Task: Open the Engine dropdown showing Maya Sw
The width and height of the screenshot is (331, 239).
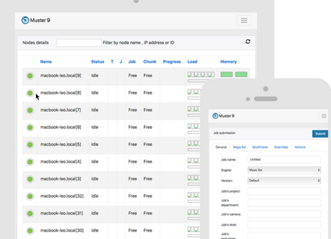Action: 284,170
